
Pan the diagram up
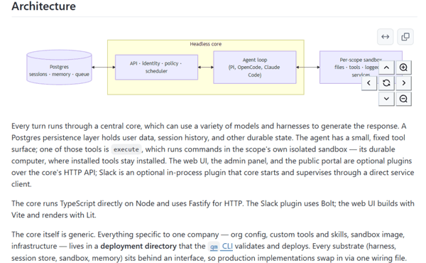pos(386,68)
